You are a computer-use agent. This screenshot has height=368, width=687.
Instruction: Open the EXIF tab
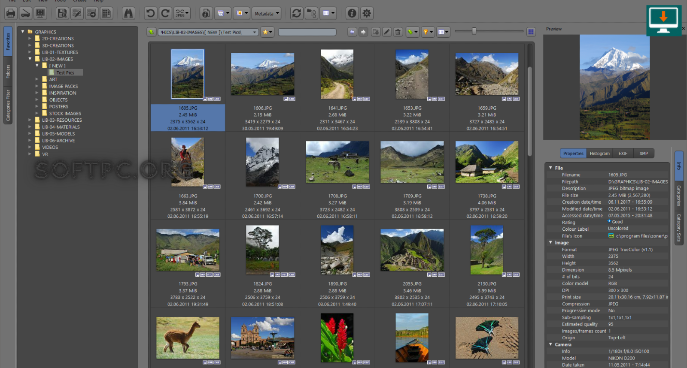pos(623,154)
